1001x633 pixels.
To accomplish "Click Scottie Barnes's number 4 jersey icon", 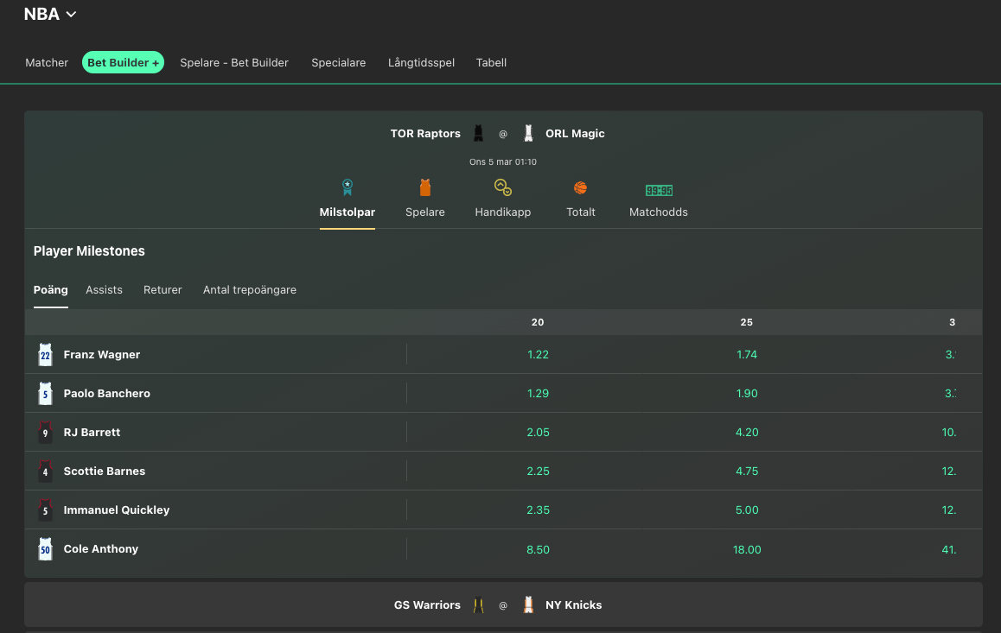I will [x=45, y=471].
